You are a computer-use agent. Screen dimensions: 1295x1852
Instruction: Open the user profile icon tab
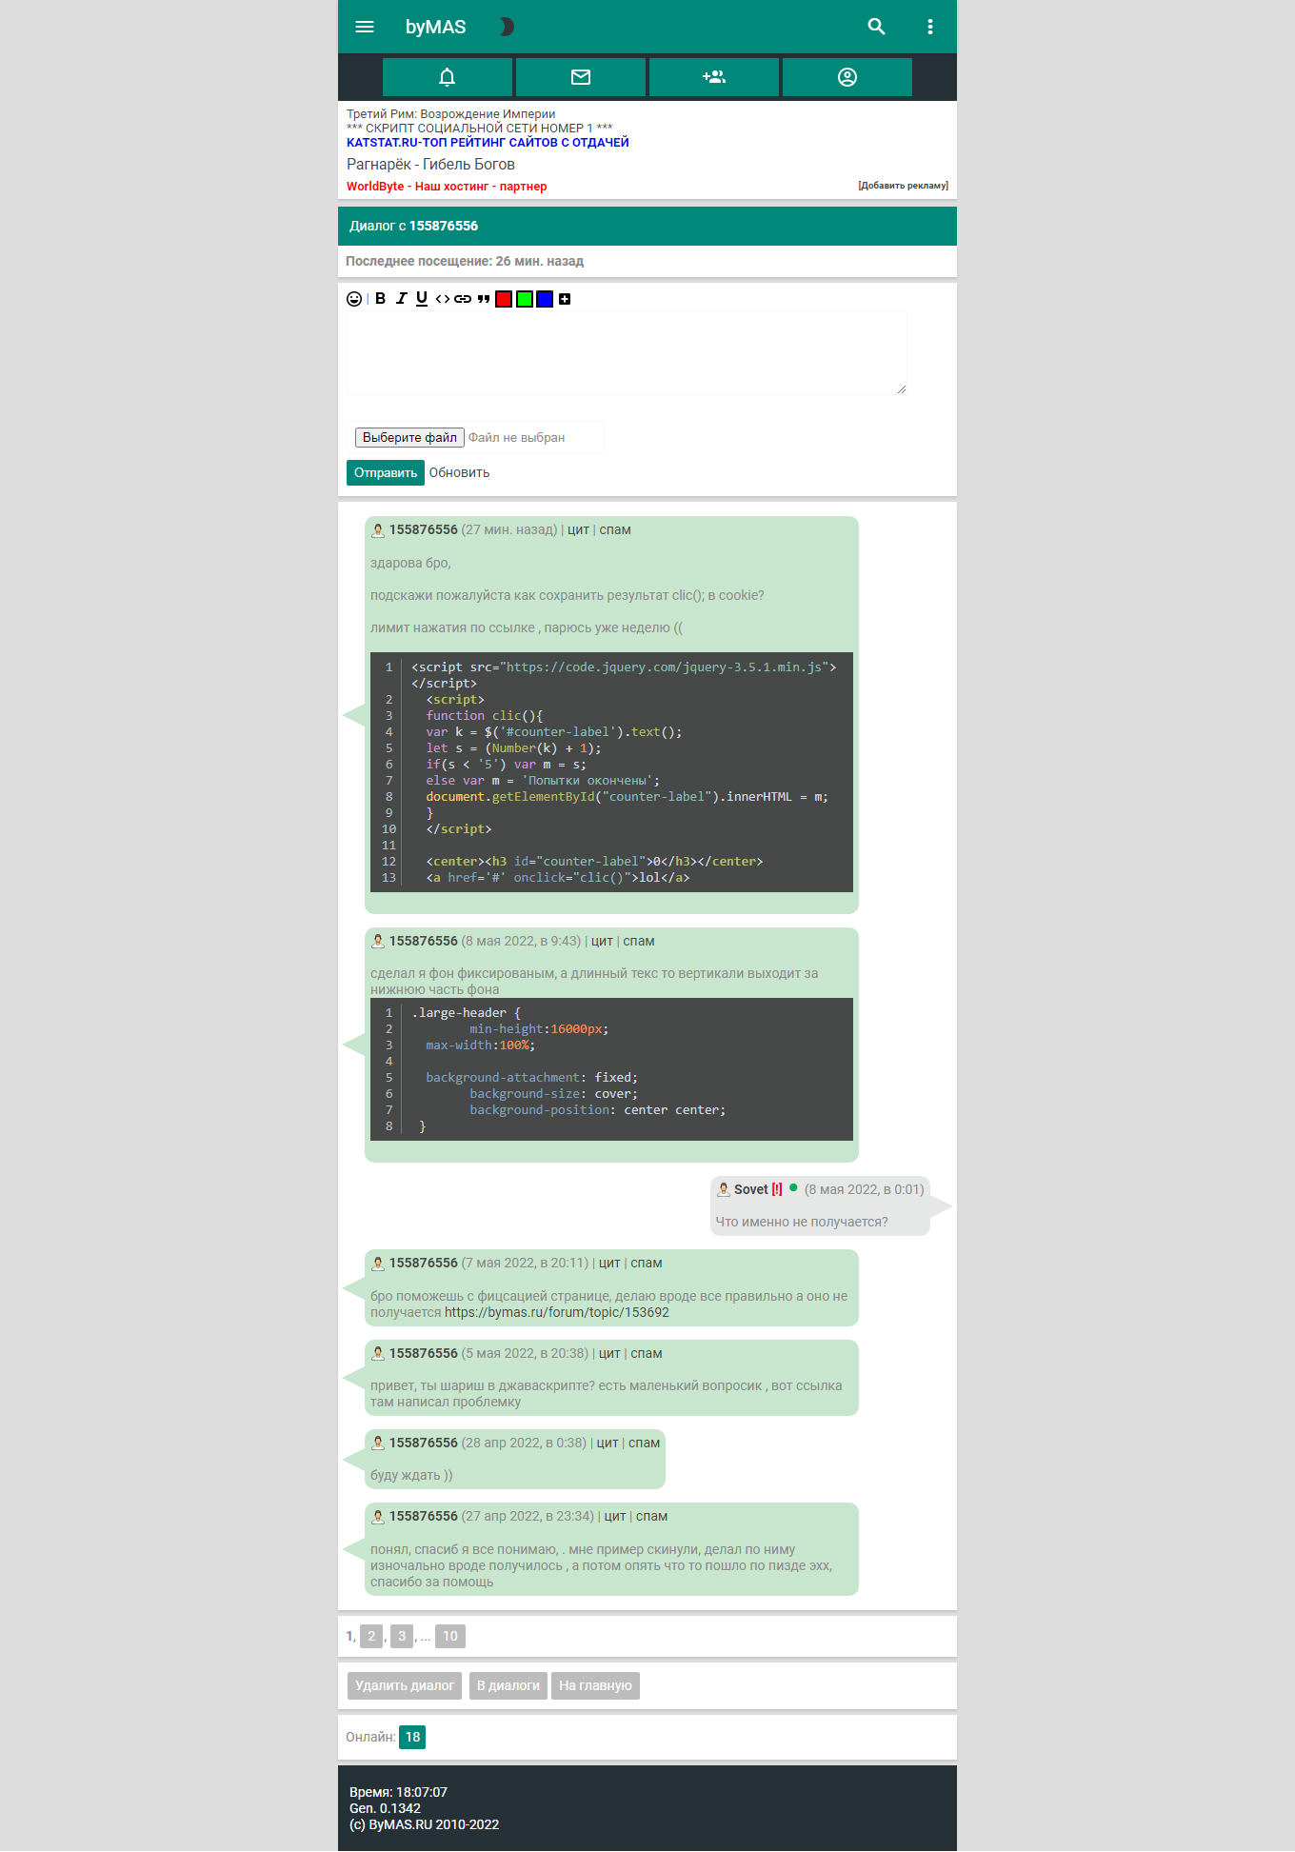point(847,77)
